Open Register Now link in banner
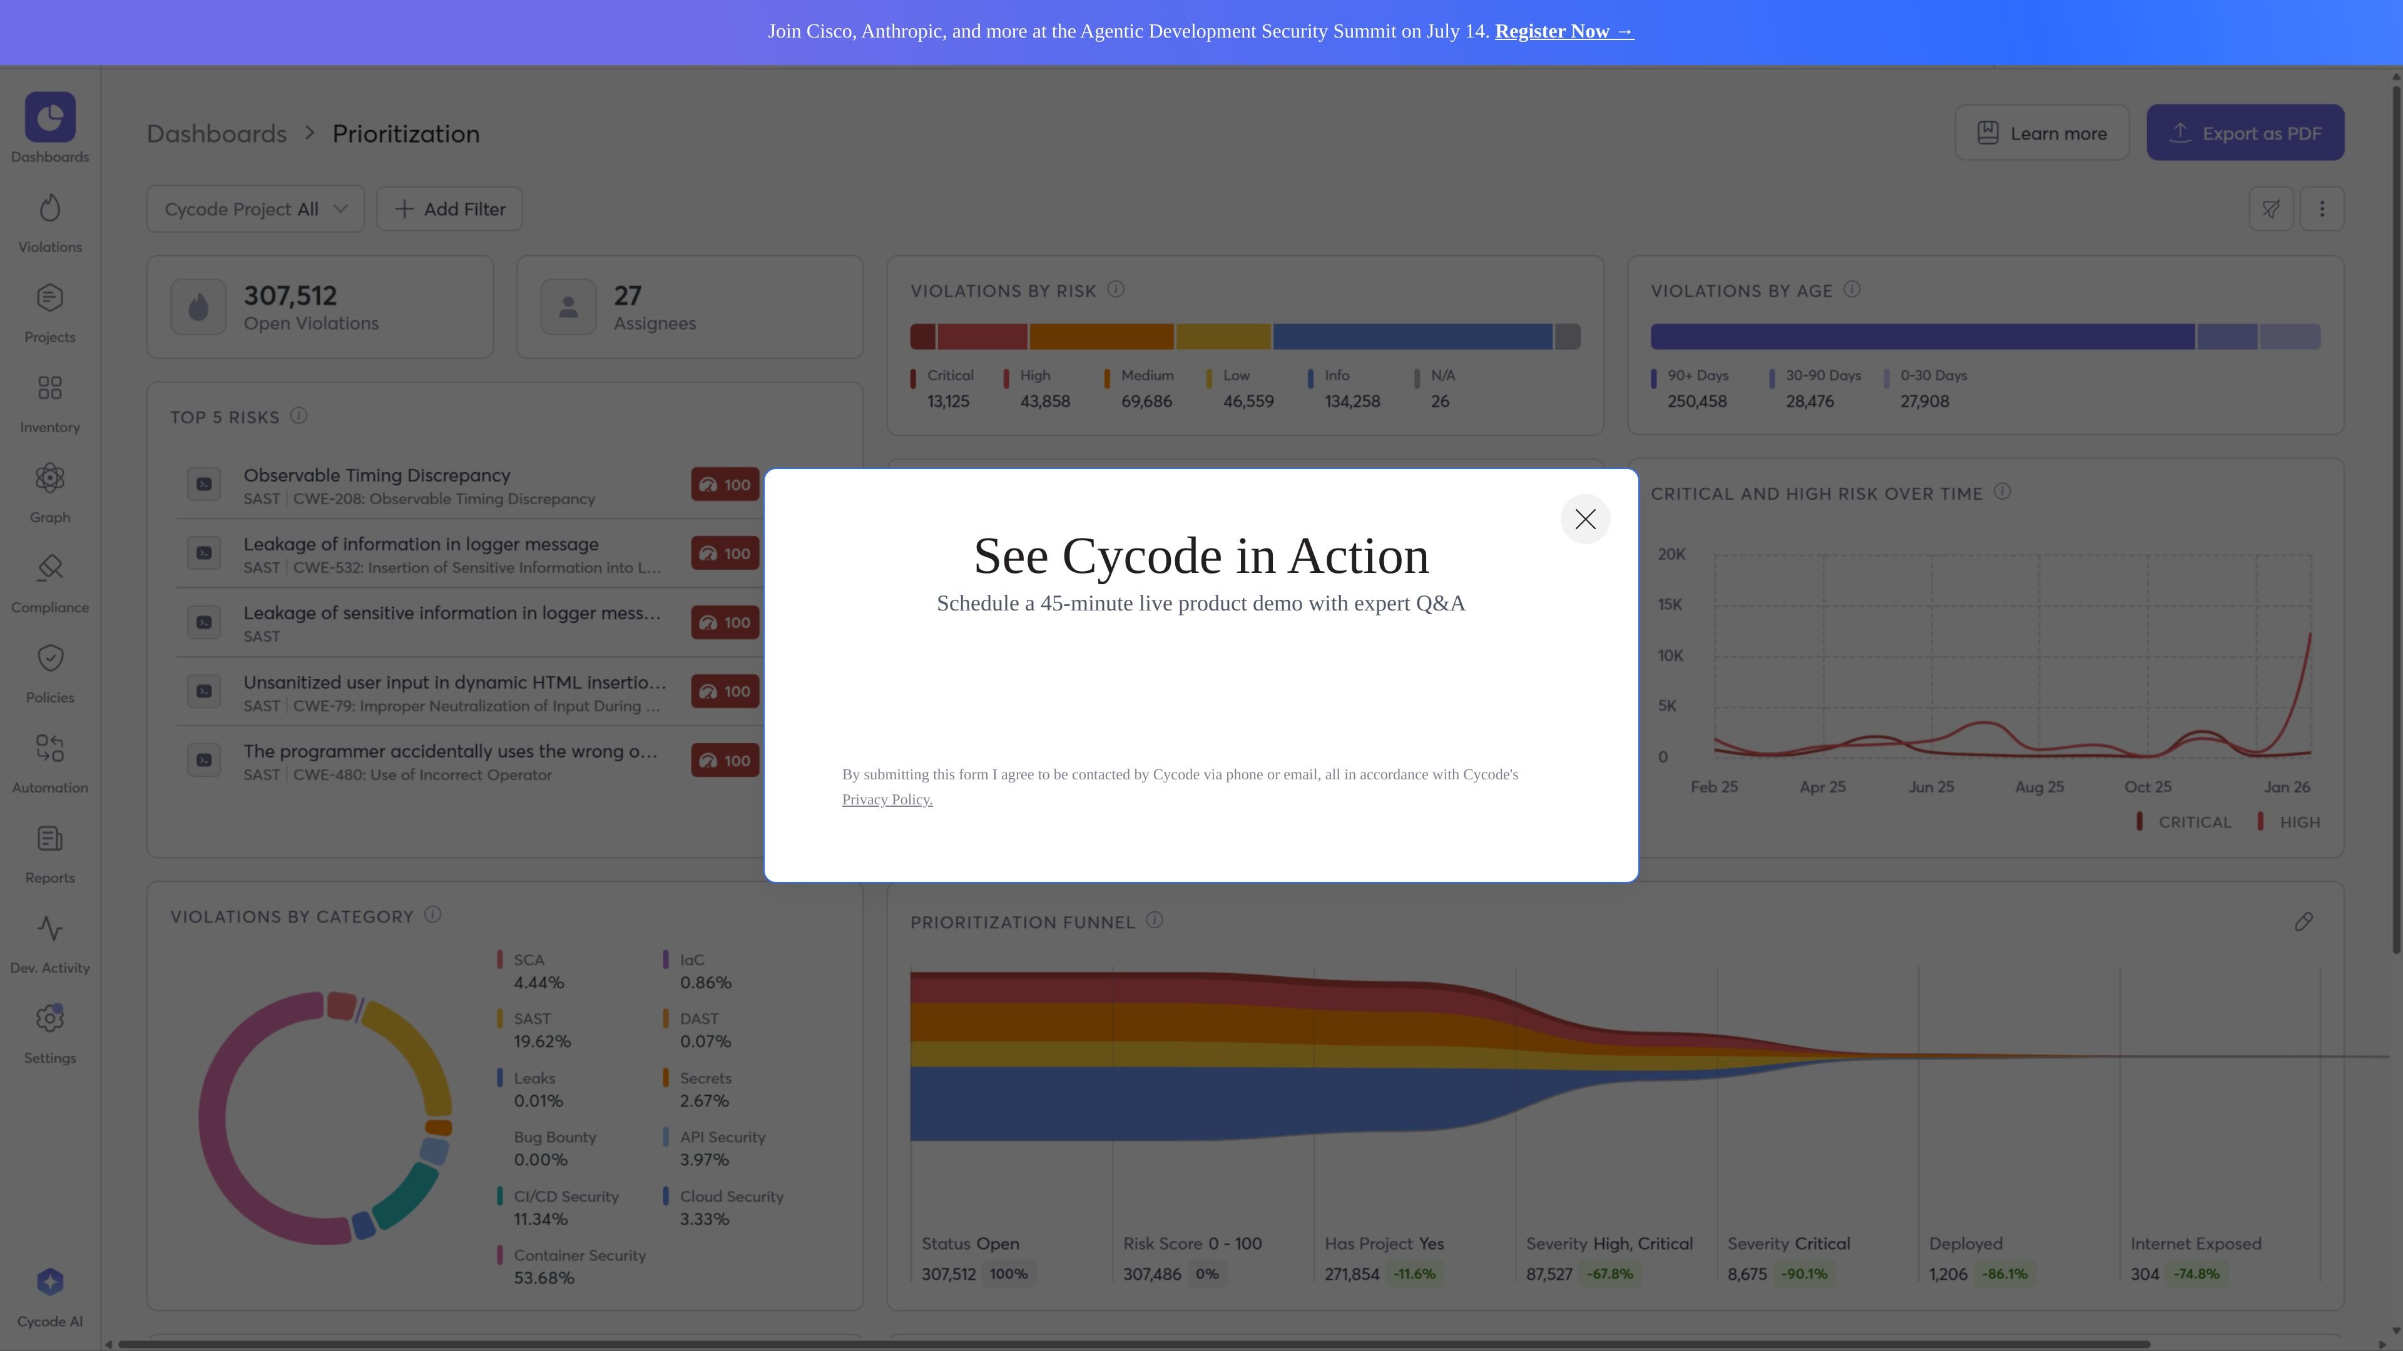This screenshot has width=2403, height=1351. pos(1564,31)
